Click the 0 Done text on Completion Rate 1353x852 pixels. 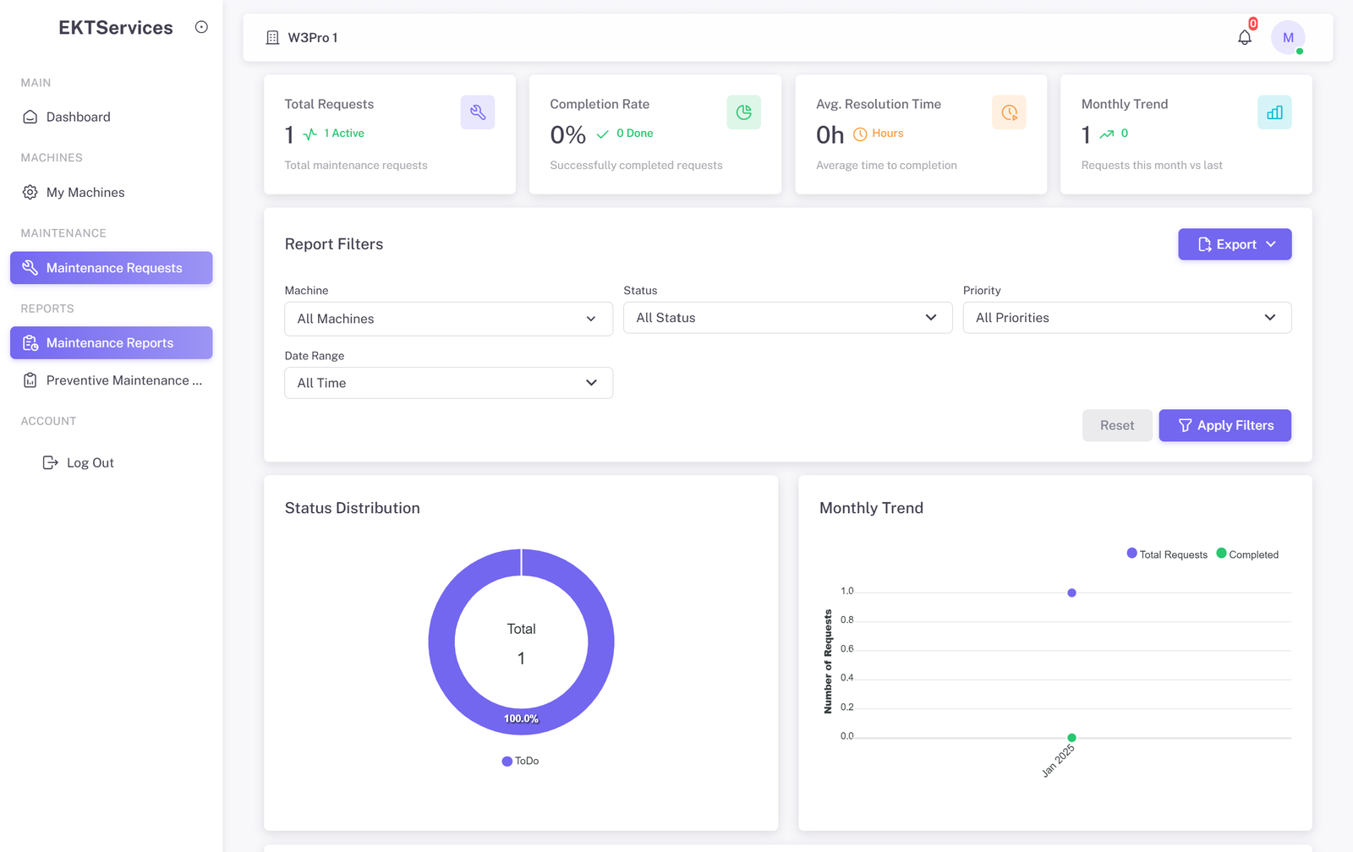(635, 134)
